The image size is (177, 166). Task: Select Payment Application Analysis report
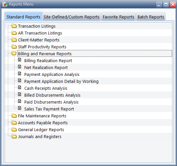[52, 75]
